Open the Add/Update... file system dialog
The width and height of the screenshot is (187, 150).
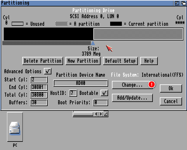coord(132,98)
